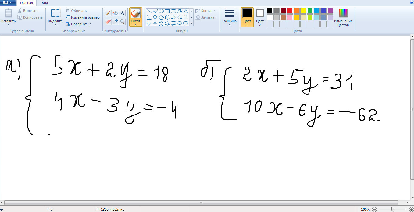This screenshot has height=212, width=414.
Task: Choose the Pentagon shape
Action: [161, 17]
